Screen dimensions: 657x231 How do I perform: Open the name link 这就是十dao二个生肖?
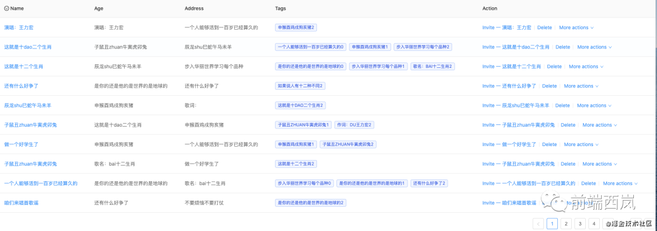(x=27, y=47)
